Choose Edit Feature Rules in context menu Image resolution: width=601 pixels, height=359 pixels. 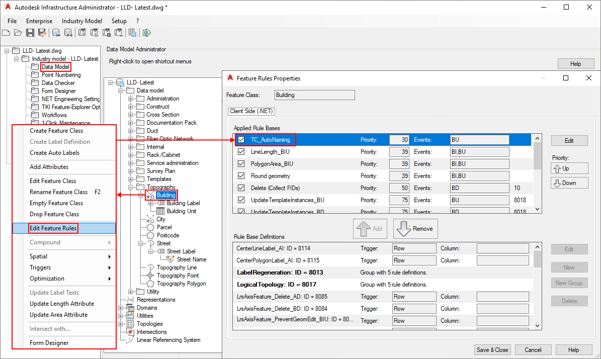64,228
